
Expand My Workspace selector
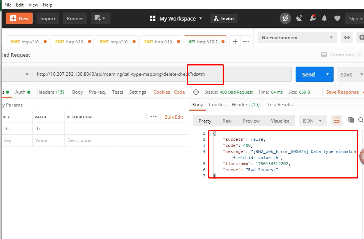click(x=176, y=18)
